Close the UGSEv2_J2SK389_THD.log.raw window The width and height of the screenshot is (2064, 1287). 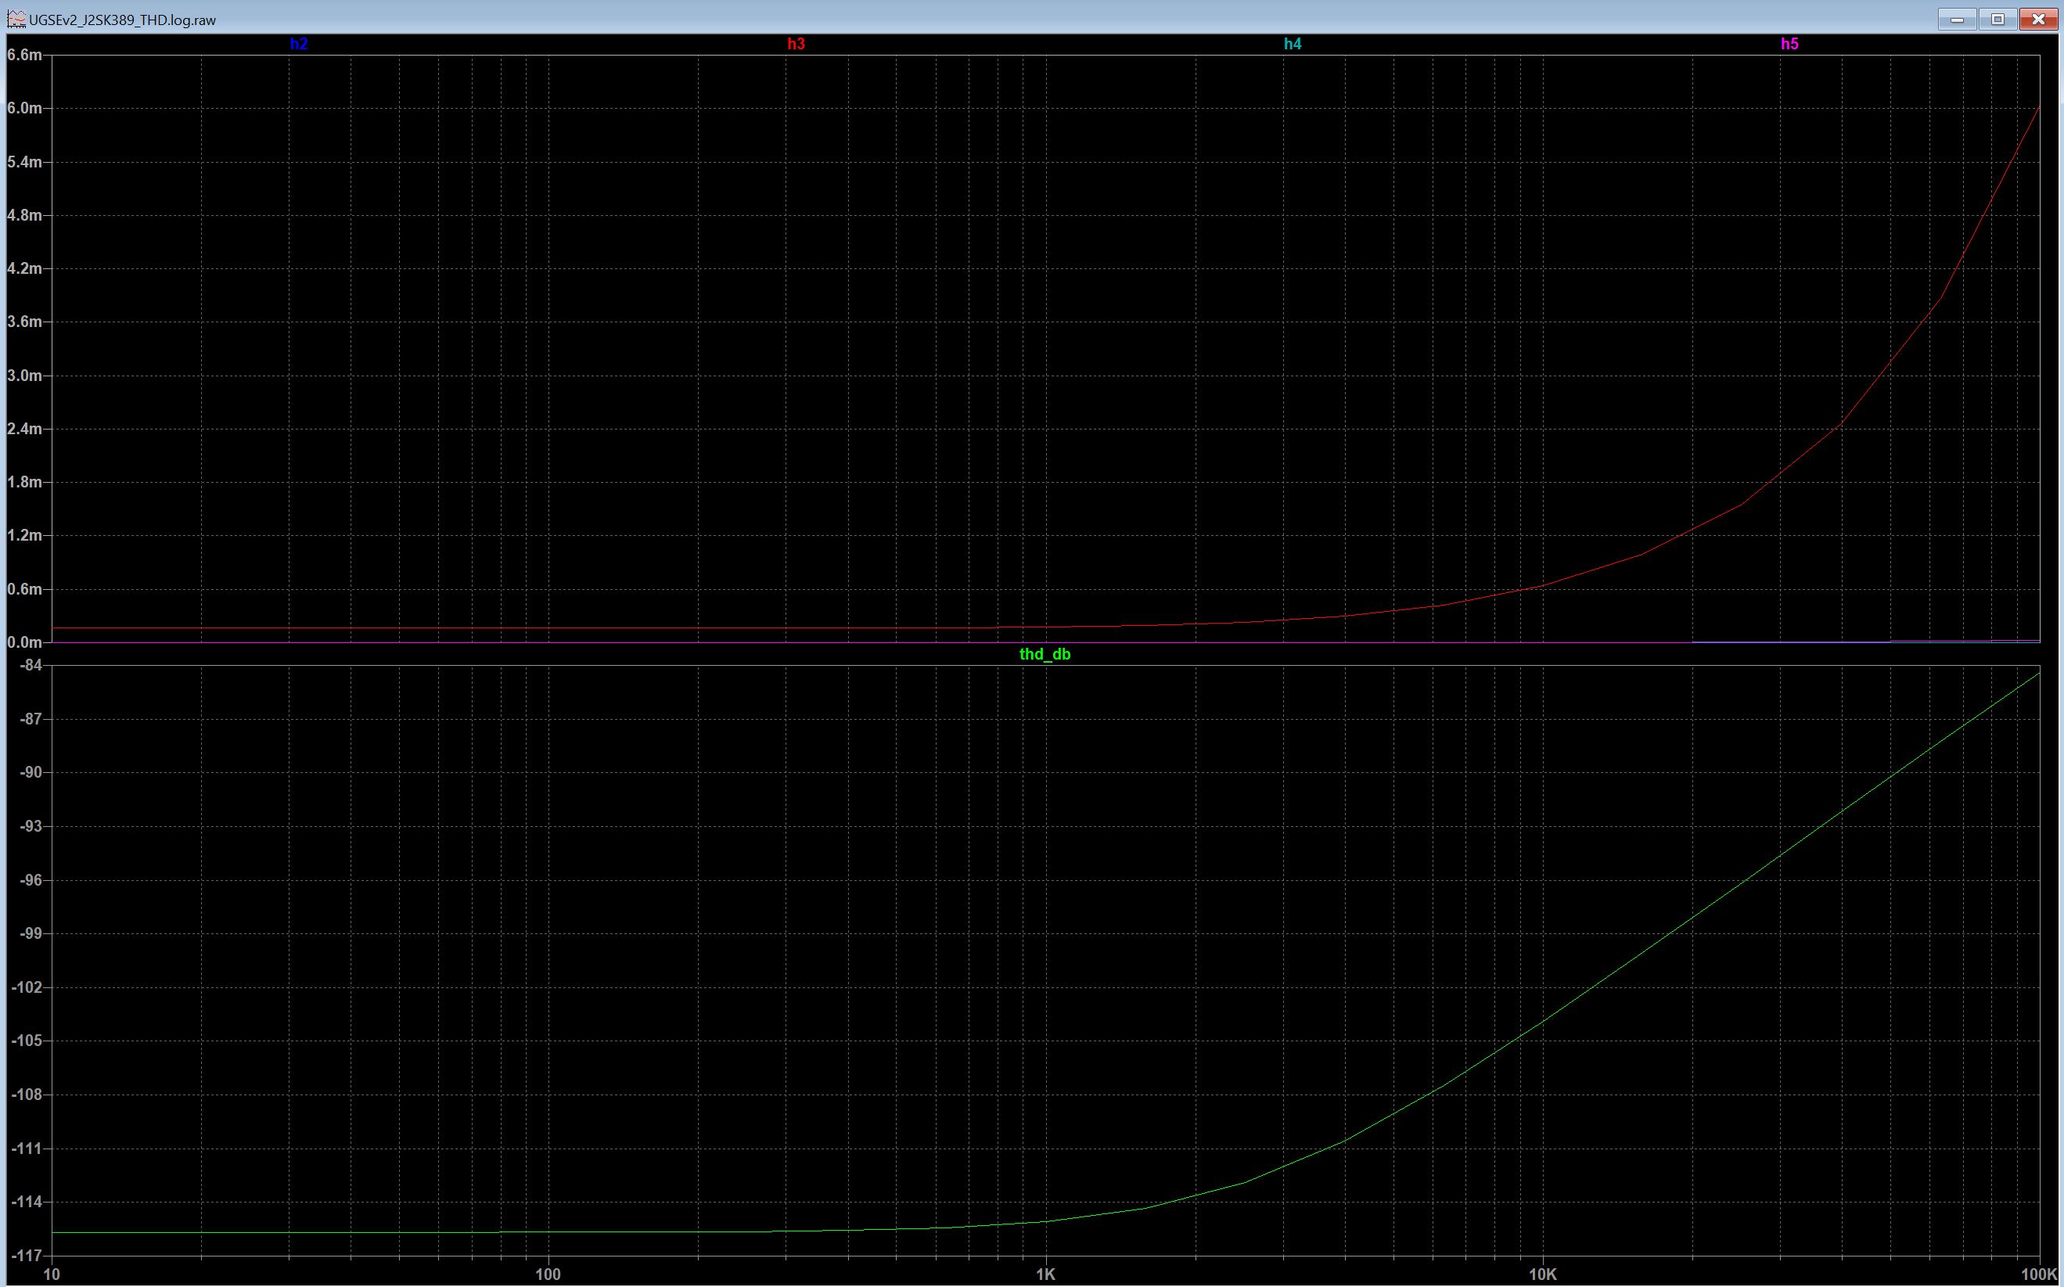[2038, 19]
